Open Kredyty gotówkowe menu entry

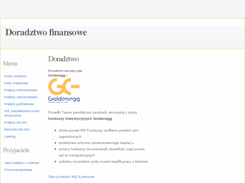click(x=19, y=104)
